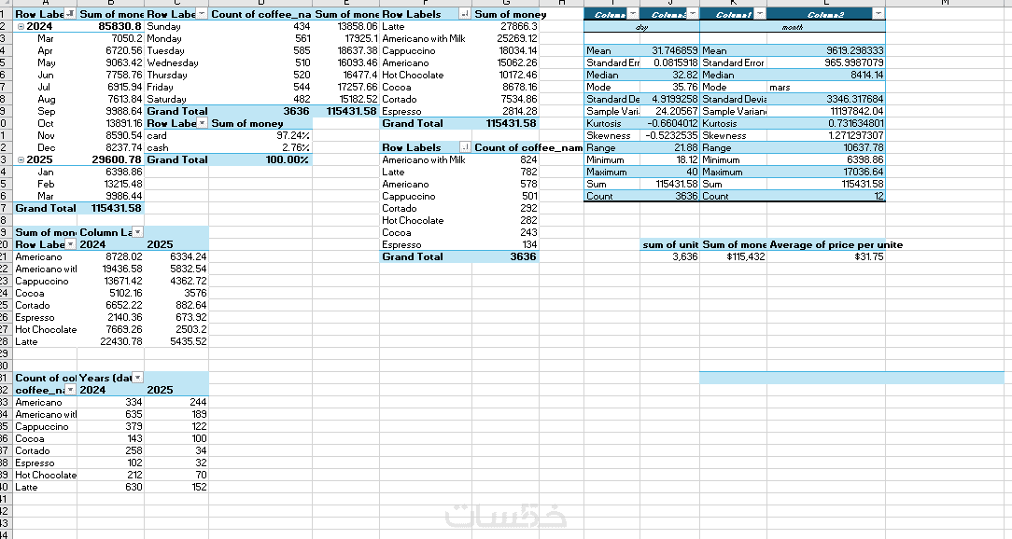Select the month Mean value 9619.298333

tap(826, 50)
